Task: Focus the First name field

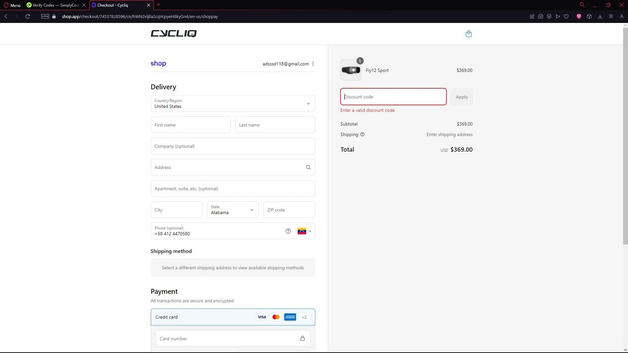Action: coord(190,125)
